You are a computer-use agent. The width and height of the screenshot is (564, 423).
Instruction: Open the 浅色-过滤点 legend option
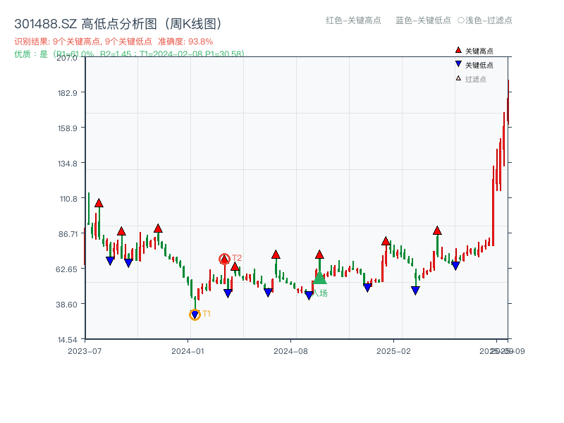486,21
